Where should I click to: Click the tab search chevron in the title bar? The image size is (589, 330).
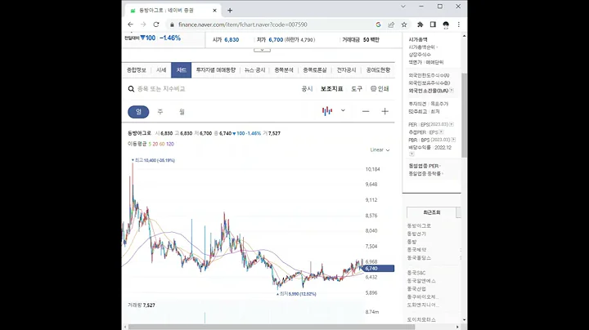pyautogui.click(x=403, y=7)
